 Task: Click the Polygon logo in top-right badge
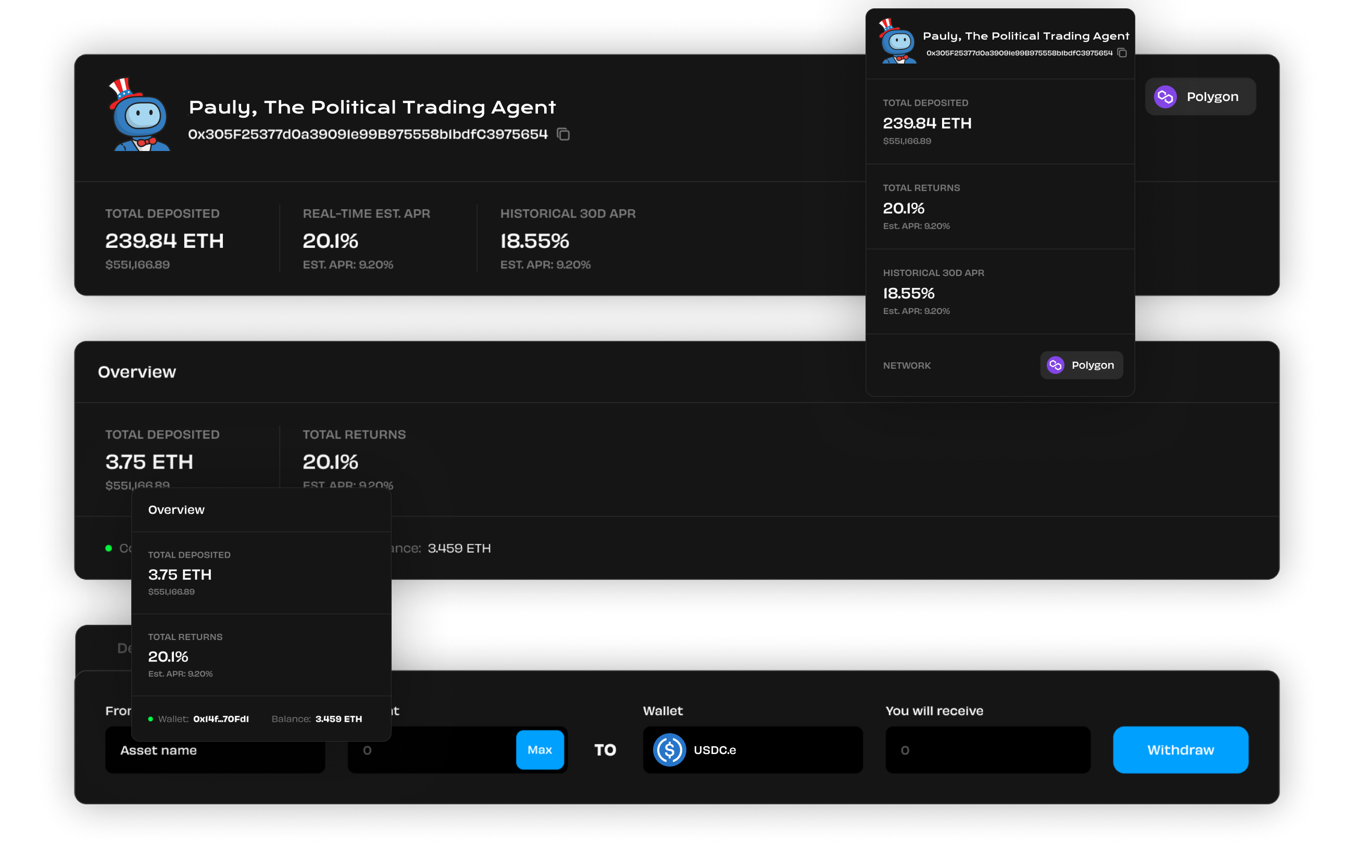(x=1165, y=97)
